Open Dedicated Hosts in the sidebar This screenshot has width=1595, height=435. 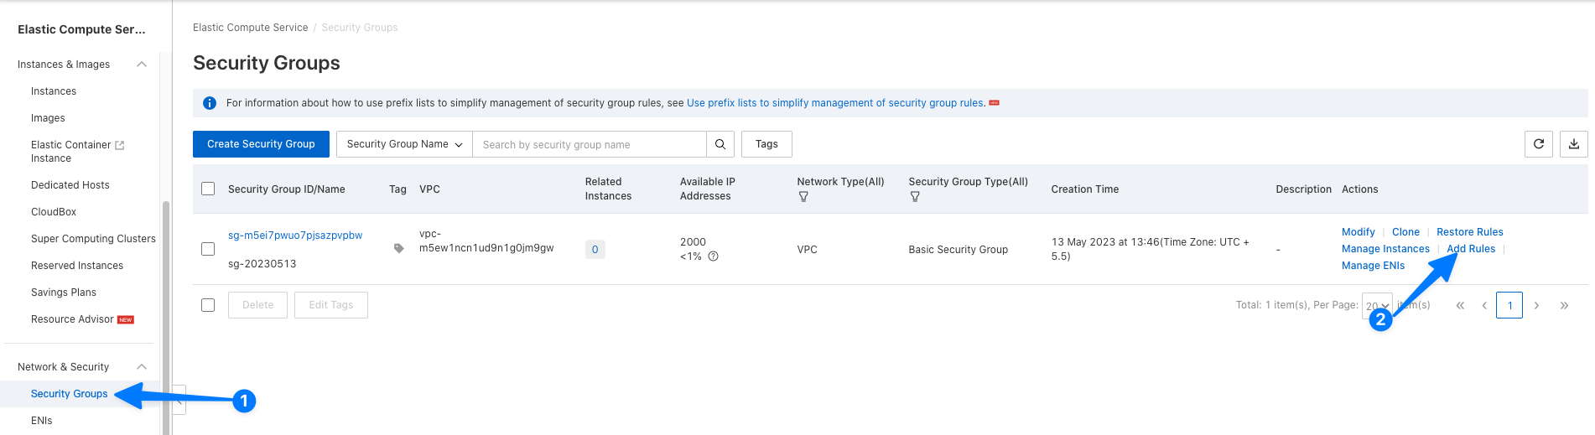[x=70, y=185]
